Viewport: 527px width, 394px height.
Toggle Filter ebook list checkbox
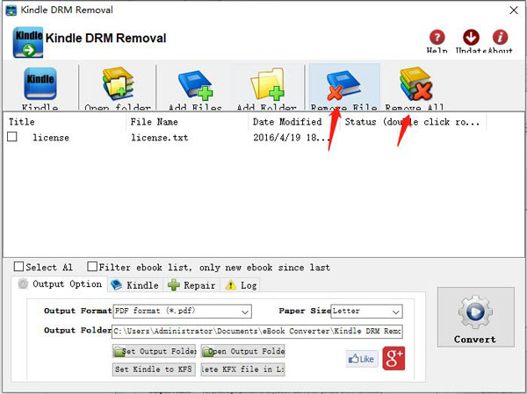pyautogui.click(x=91, y=267)
